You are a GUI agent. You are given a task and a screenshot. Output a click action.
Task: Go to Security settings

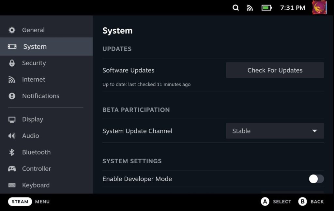(46, 63)
